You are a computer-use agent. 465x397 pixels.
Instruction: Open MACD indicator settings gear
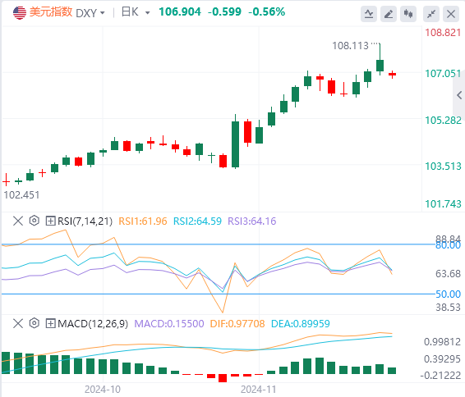coord(35,323)
